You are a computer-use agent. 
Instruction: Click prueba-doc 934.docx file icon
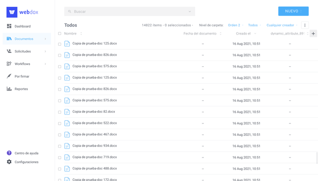click(x=67, y=146)
